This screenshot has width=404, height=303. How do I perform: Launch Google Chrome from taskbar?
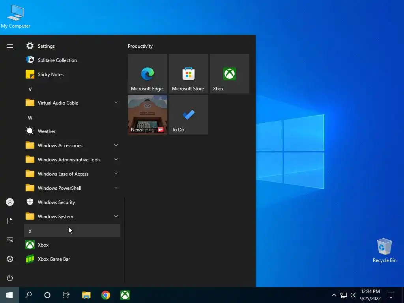click(106, 295)
